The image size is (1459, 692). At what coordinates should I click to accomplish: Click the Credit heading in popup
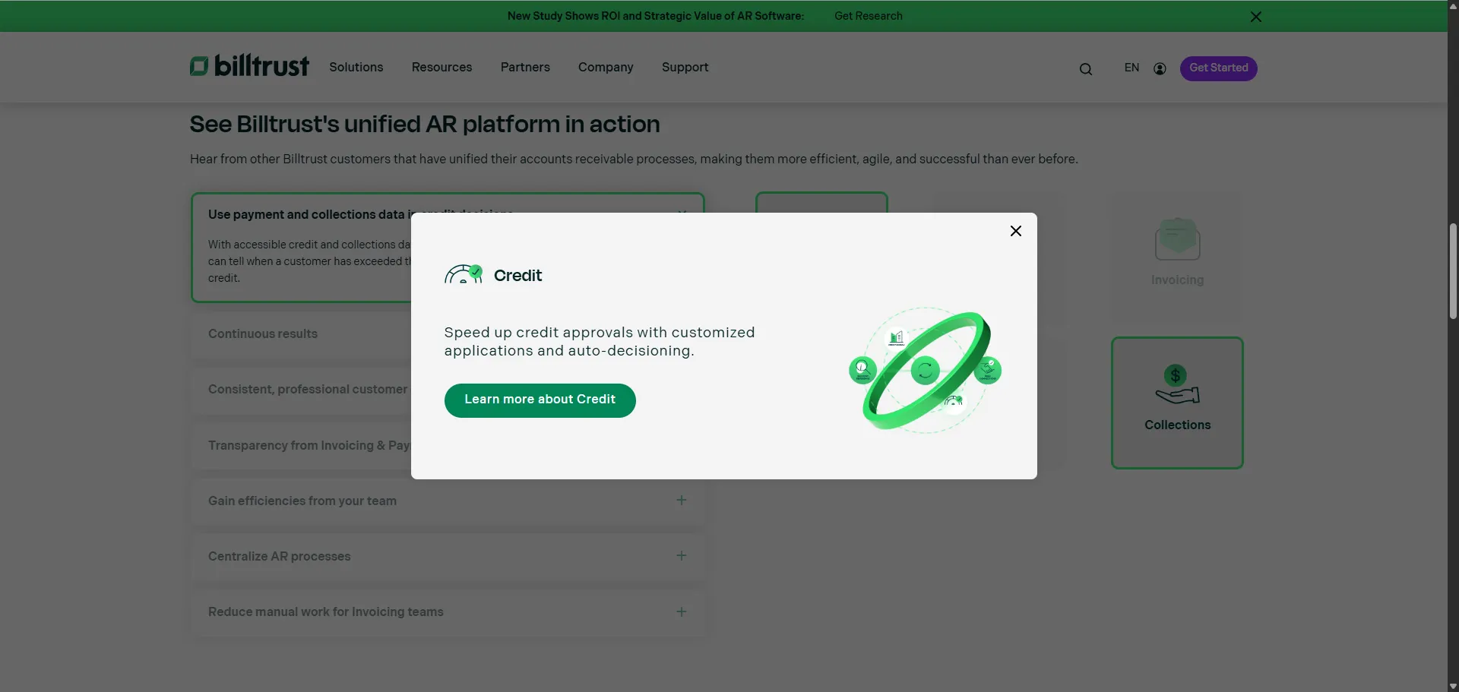(517, 275)
